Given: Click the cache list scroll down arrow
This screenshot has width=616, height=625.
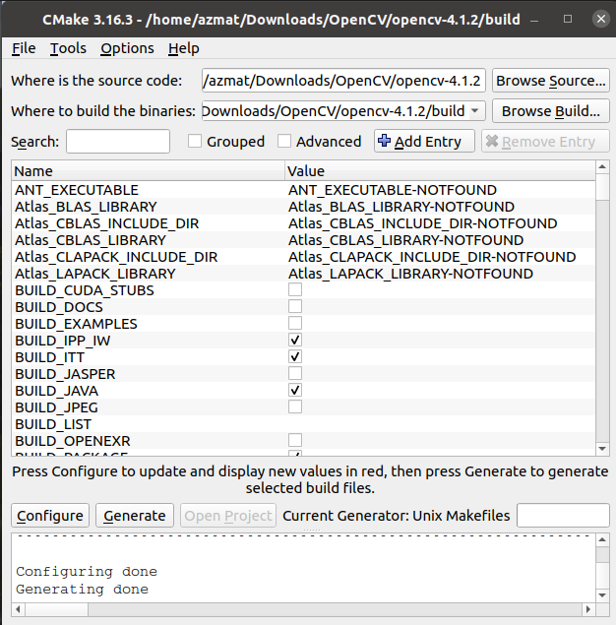Looking at the screenshot, I should coord(602,449).
